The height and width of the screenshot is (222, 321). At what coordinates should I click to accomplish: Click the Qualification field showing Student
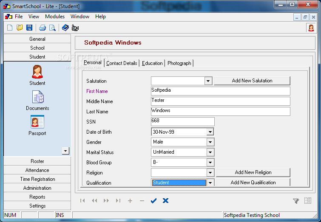[179, 183]
